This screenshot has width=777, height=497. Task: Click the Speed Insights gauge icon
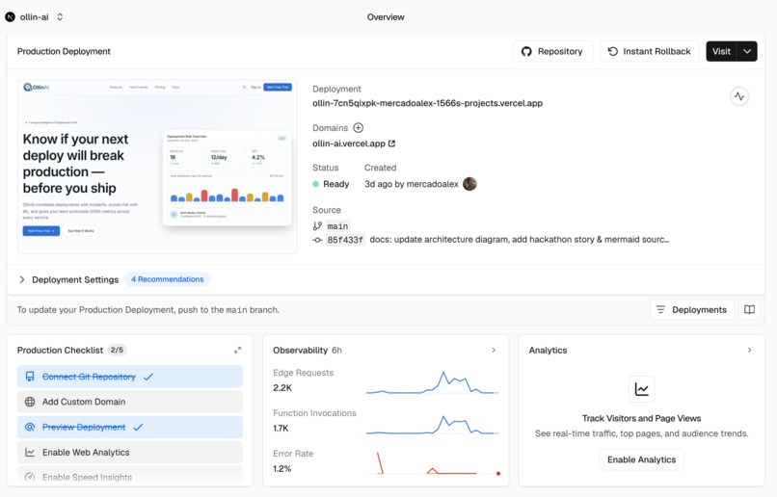(x=30, y=477)
